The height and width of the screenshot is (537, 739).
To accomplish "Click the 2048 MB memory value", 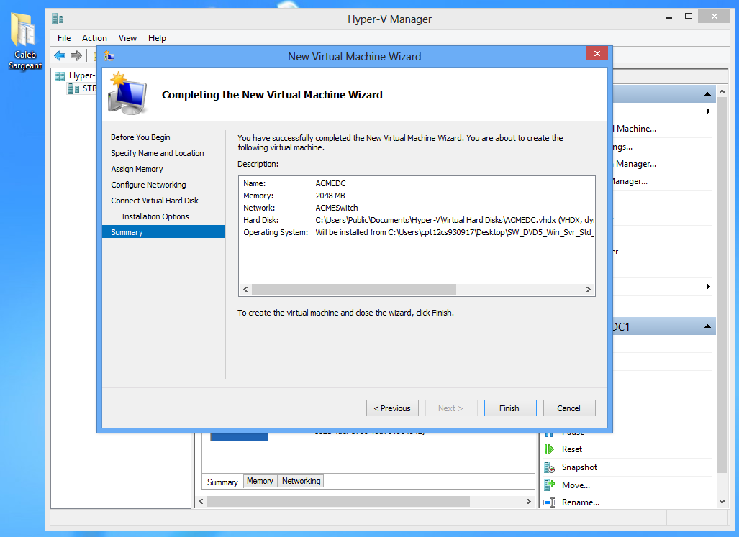I will click(x=330, y=196).
